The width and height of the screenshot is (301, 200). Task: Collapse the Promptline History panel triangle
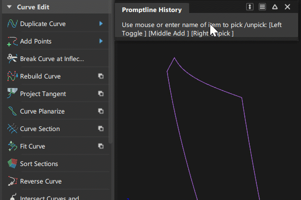coord(274,7)
